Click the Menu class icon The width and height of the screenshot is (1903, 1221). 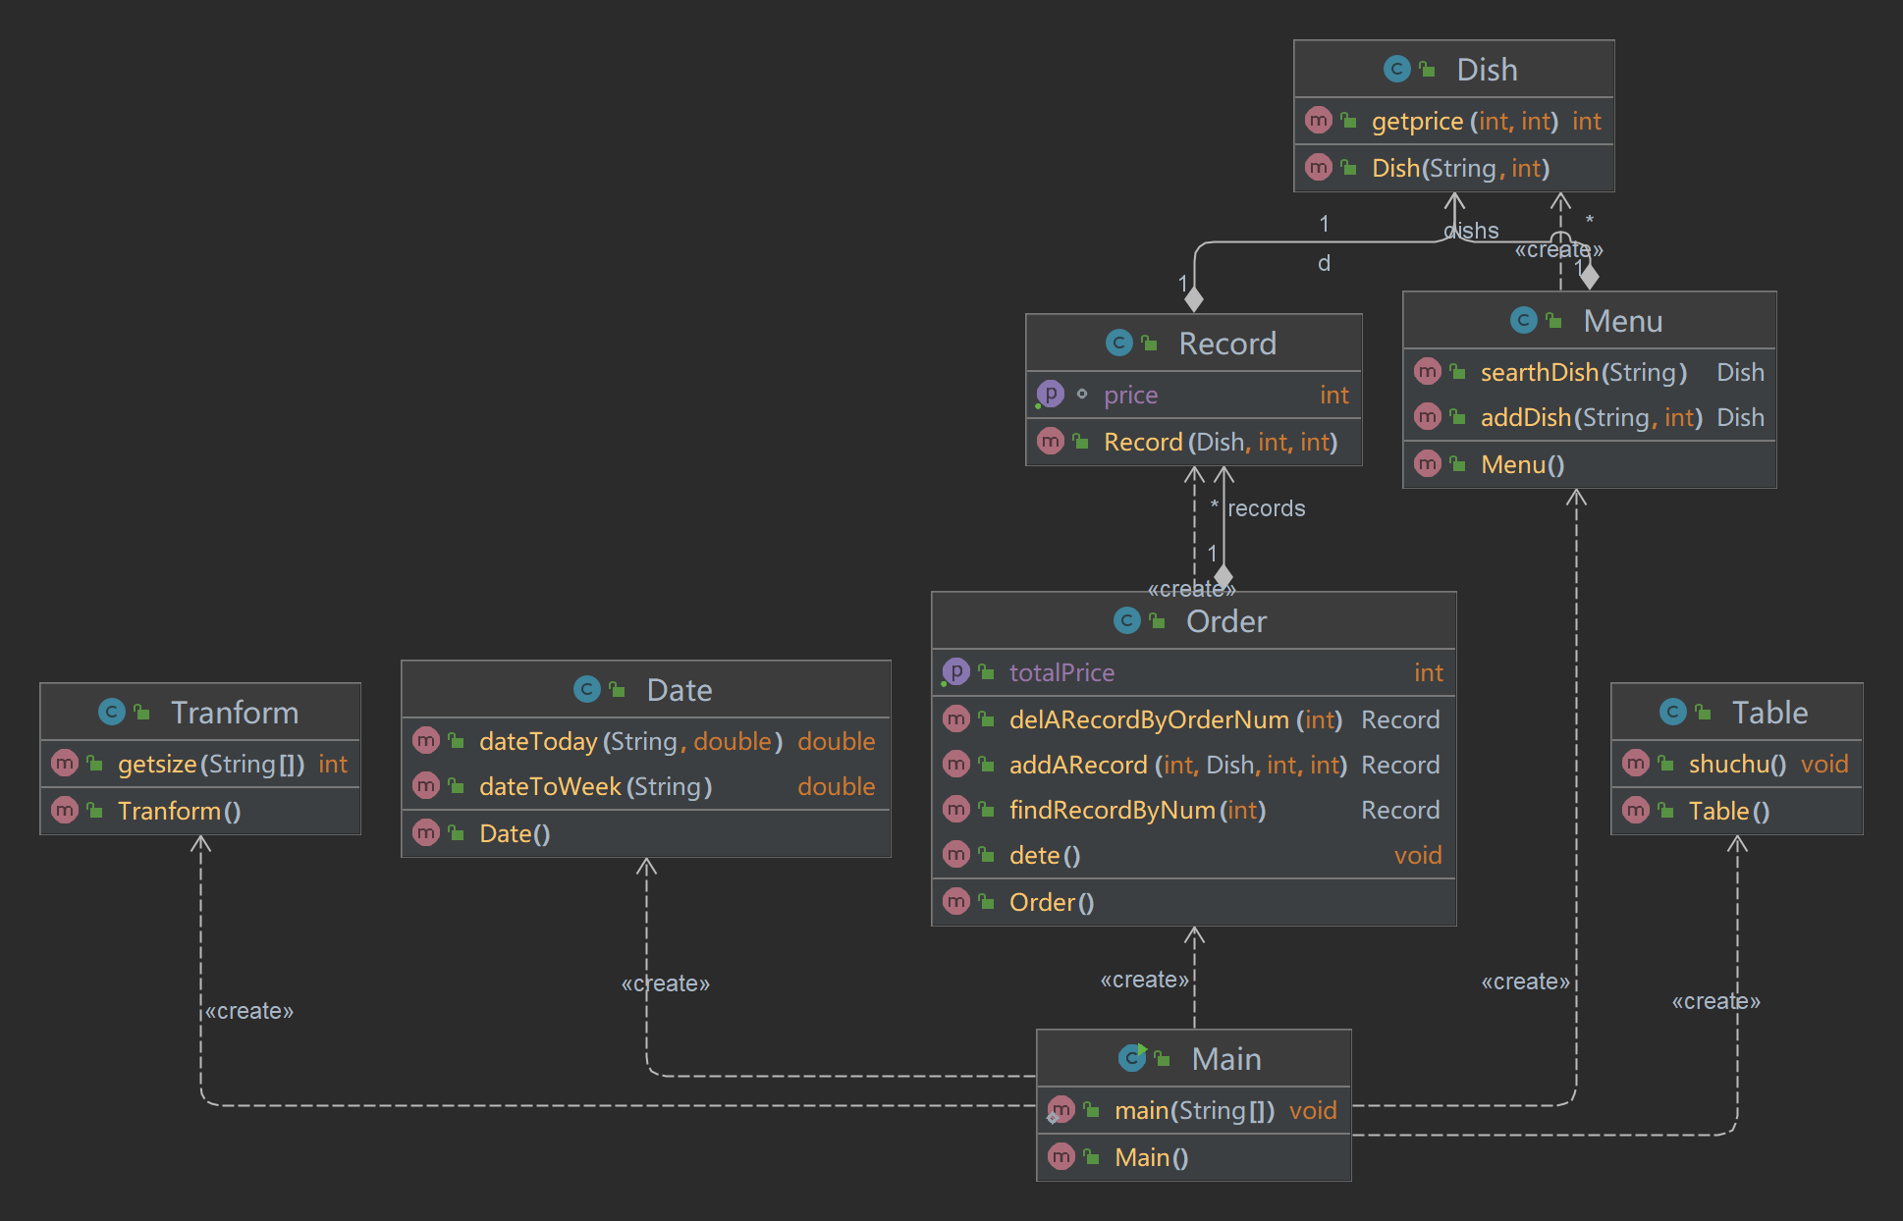coord(1523,320)
